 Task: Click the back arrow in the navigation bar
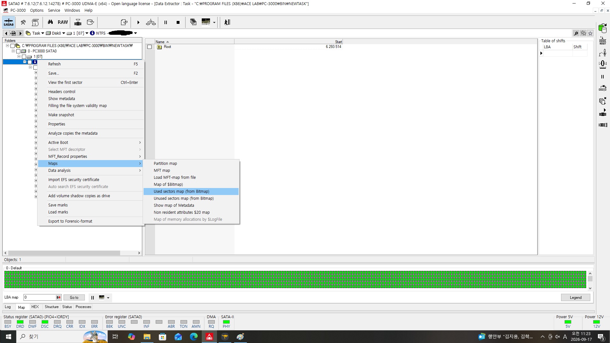click(6, 33)
